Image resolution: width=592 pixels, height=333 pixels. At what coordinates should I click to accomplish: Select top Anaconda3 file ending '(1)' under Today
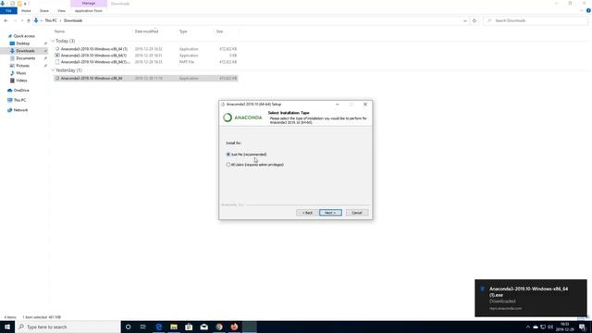[x=146, y=49]
